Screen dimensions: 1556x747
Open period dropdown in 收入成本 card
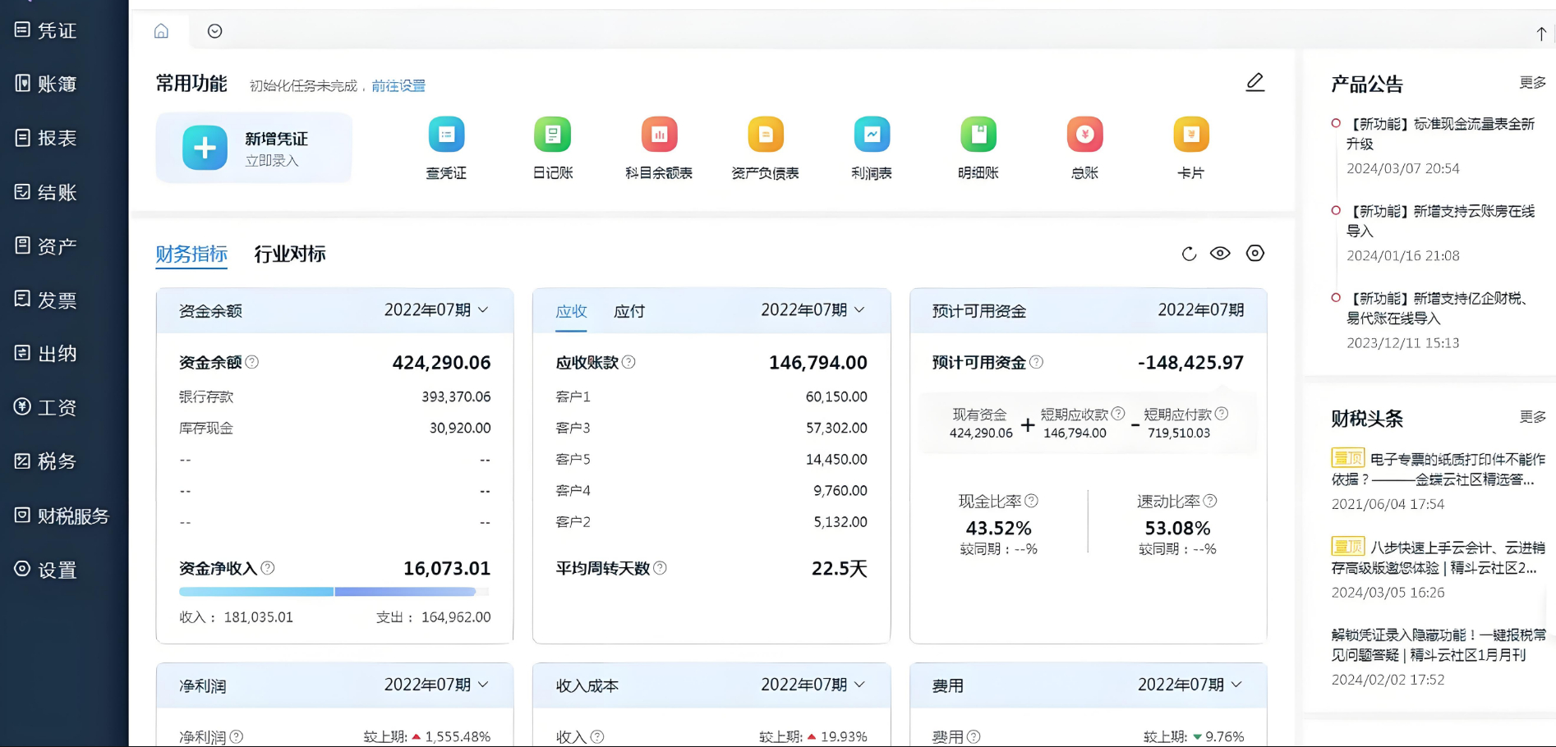coord(813,685)
